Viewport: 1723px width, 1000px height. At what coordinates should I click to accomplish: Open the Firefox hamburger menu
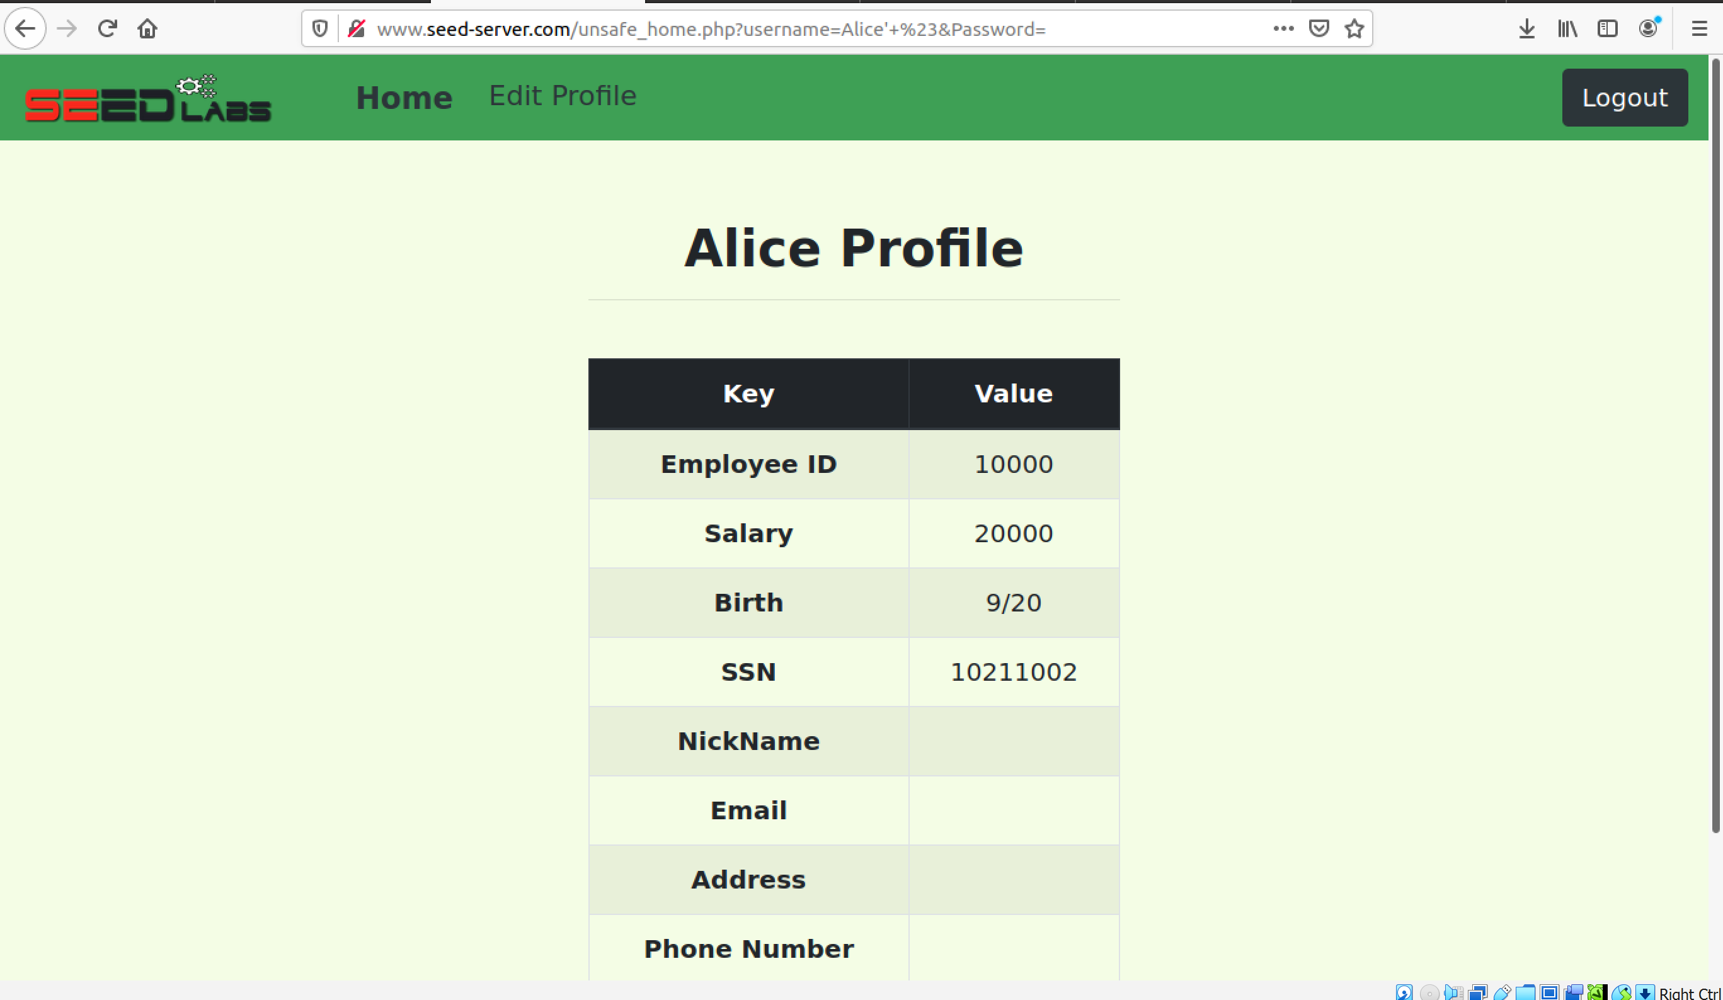click(1700, 29)
